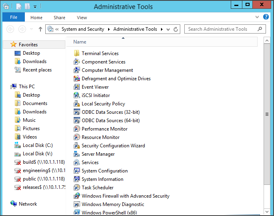Click the Refresh button in address bar
The width and height of the screenshot is (274, 216).
pos(175,29)
